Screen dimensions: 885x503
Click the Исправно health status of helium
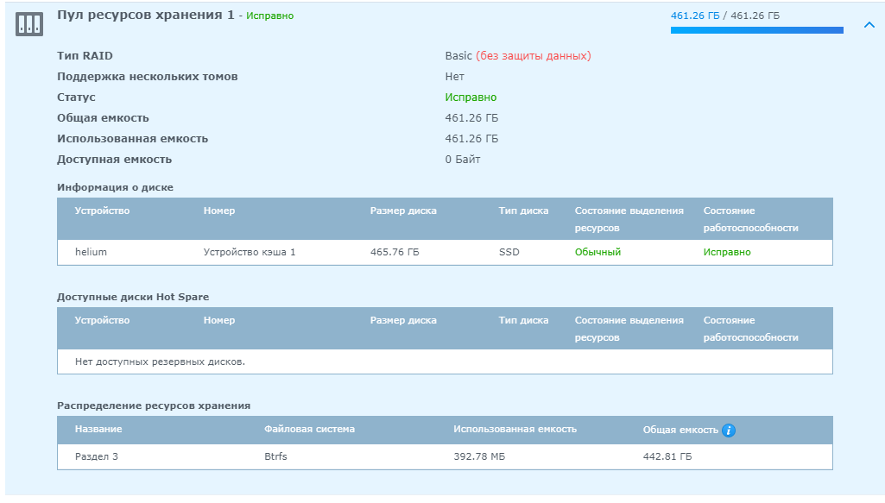coord(727,252)
